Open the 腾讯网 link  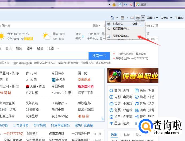[x=31, y=73]
